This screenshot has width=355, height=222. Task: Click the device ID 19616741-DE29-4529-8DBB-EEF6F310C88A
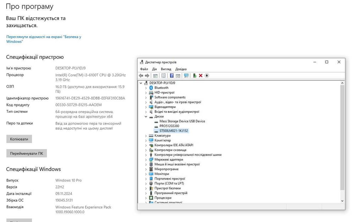coord(90,98)
